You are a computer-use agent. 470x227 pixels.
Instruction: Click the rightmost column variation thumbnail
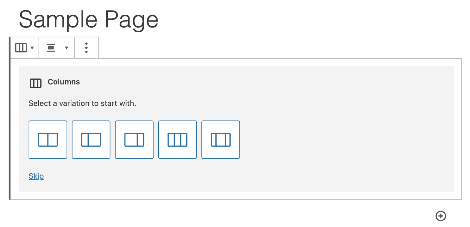click(x=220, y=139)
